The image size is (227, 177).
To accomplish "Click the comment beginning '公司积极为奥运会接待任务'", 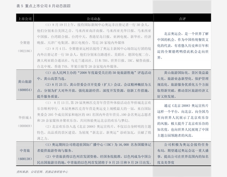I will (x=186, y=145).
